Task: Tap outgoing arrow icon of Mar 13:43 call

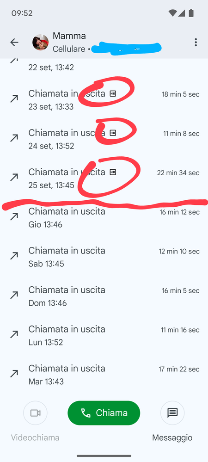Action: [14, 374]
